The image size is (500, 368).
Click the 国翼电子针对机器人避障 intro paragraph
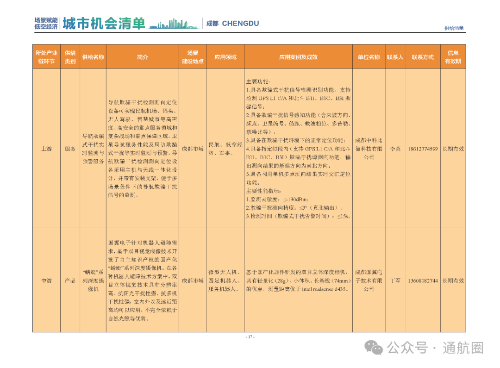click(x=143, y=281)
